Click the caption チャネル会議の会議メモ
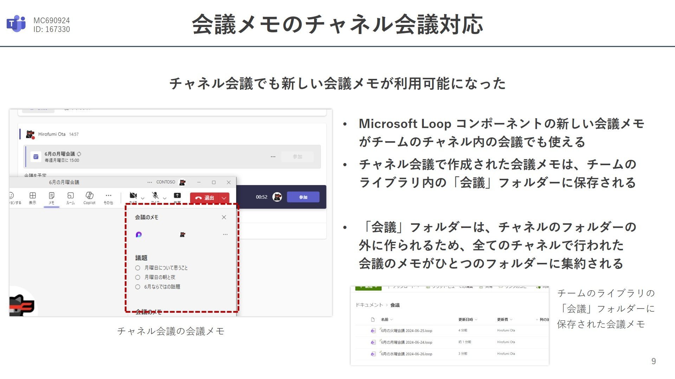Viewport: 675px width, 379px height. pyautogui.click(x=171, y=331)
